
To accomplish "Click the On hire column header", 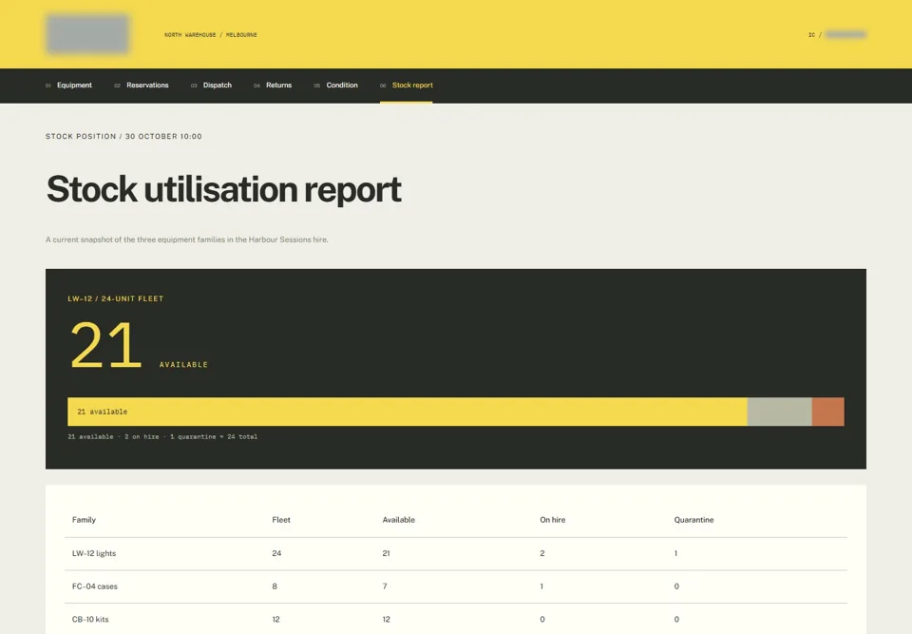I will (553, 520).
